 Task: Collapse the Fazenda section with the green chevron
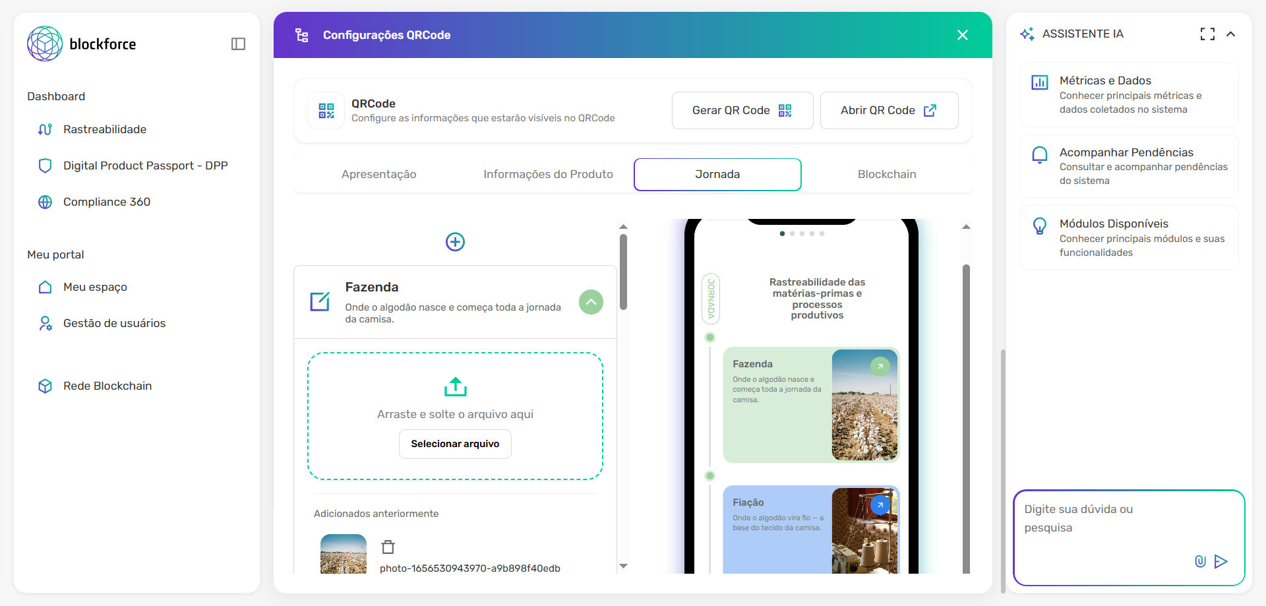(591, 302)
